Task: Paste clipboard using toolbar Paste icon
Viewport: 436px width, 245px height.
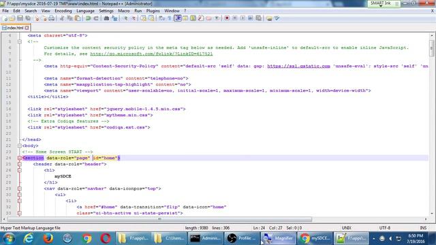Action: pos(78,18)
